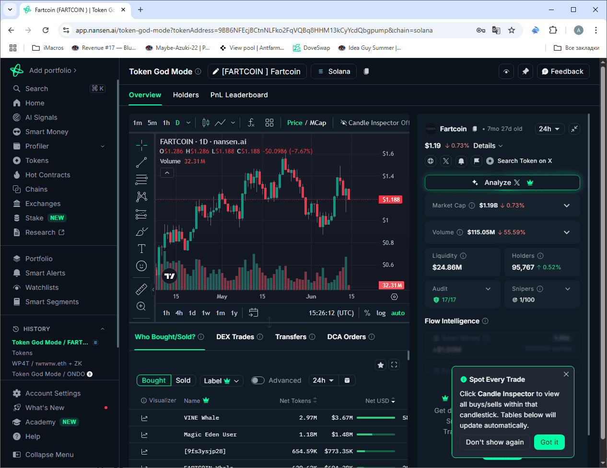607x468 pixels.
Task: Toggle the eye watch icon near Feedback
Action: (x=506, y=71)
